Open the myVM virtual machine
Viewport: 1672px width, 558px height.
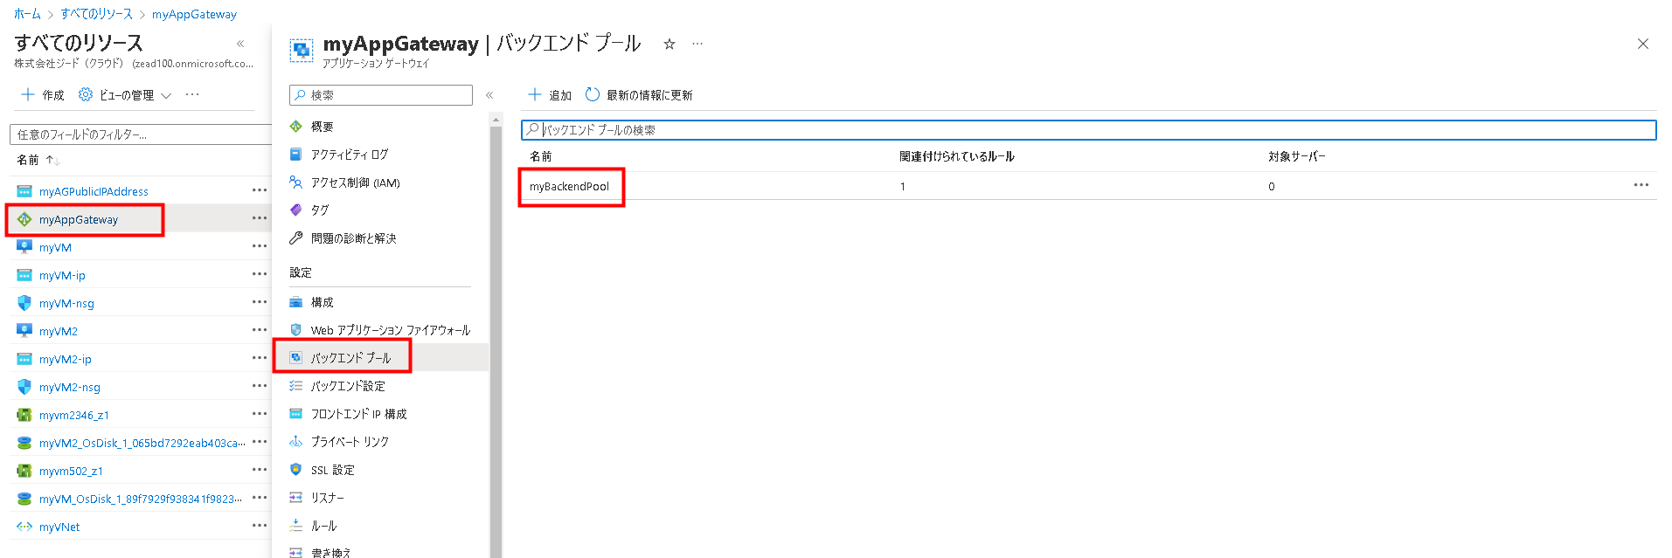[55, 247]
